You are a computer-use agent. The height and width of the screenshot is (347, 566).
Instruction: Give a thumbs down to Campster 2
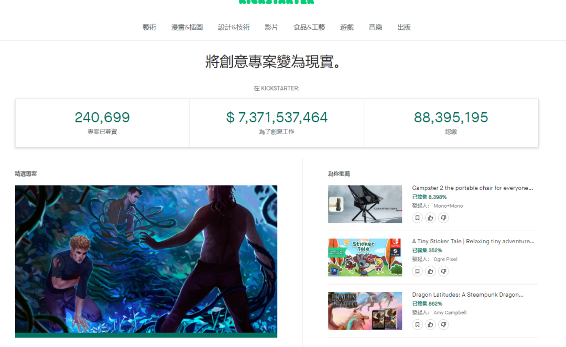click(x=443, y=217)
